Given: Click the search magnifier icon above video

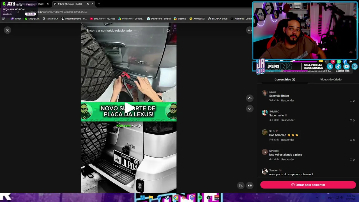Looking at the screenshot, I should [x=168, y=31].
